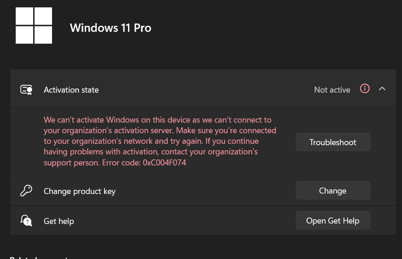Click the 'Not active' status text
This screenshot has height=259, width=402.
click(x=332, y=90)
